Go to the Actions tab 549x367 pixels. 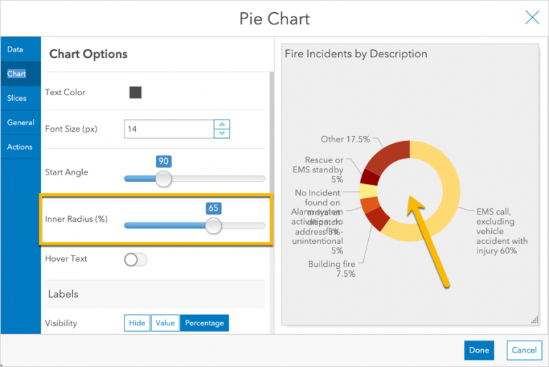[20, 147]
